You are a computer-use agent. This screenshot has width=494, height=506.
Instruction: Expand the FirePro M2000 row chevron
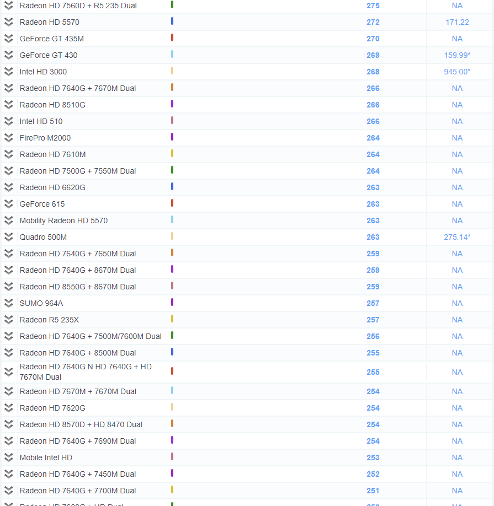click(x=9, y=138)
